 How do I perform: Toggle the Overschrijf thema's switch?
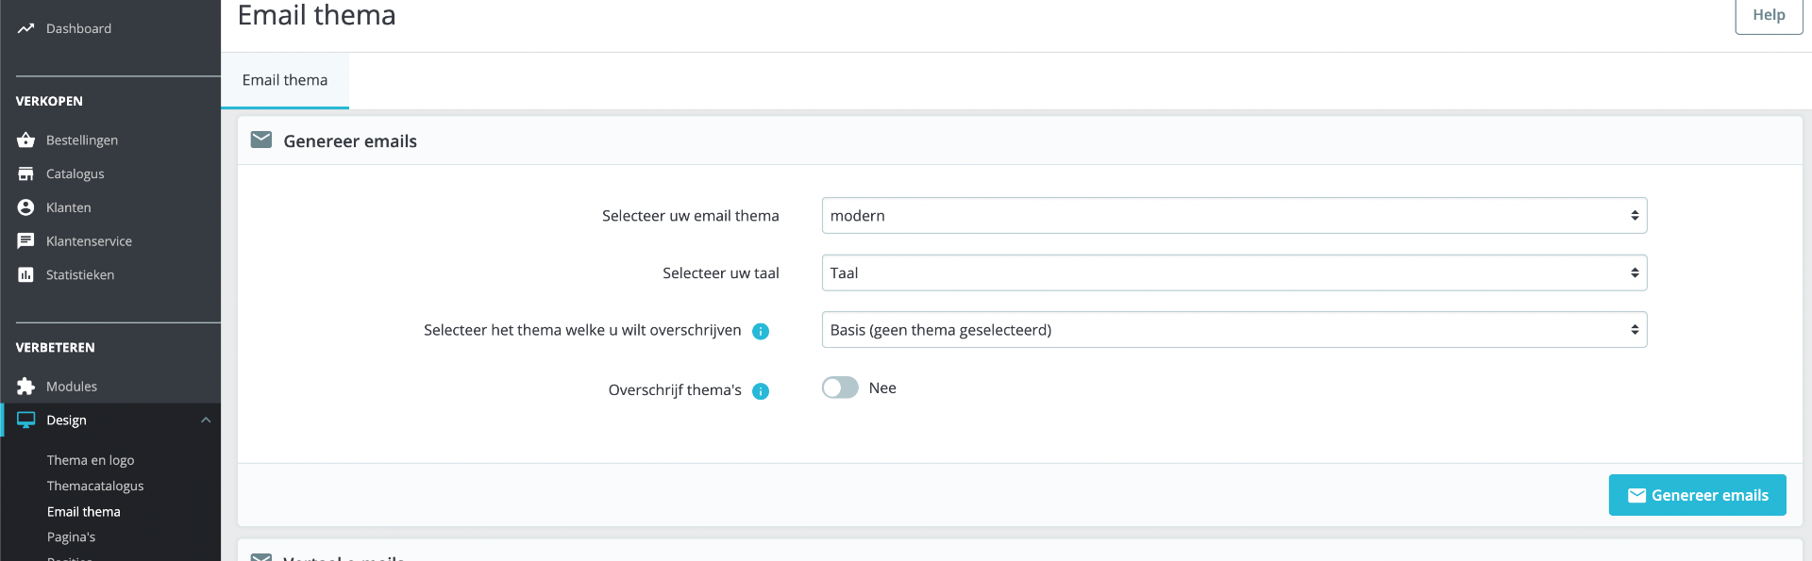pos(840,388)
